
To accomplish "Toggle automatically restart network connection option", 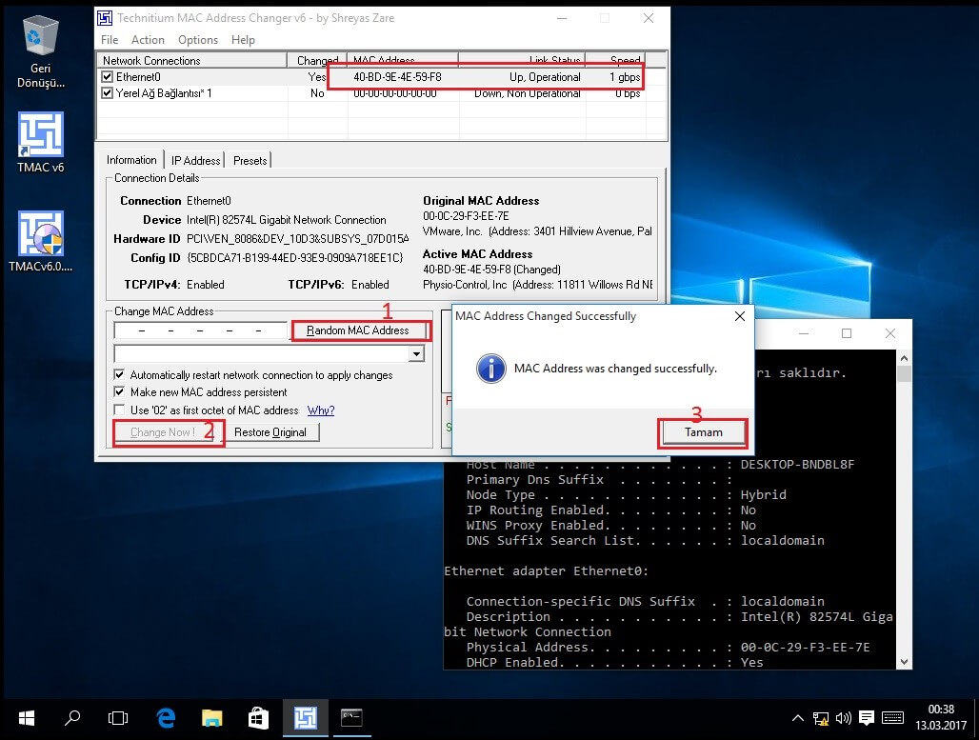I will coord(119,375).
